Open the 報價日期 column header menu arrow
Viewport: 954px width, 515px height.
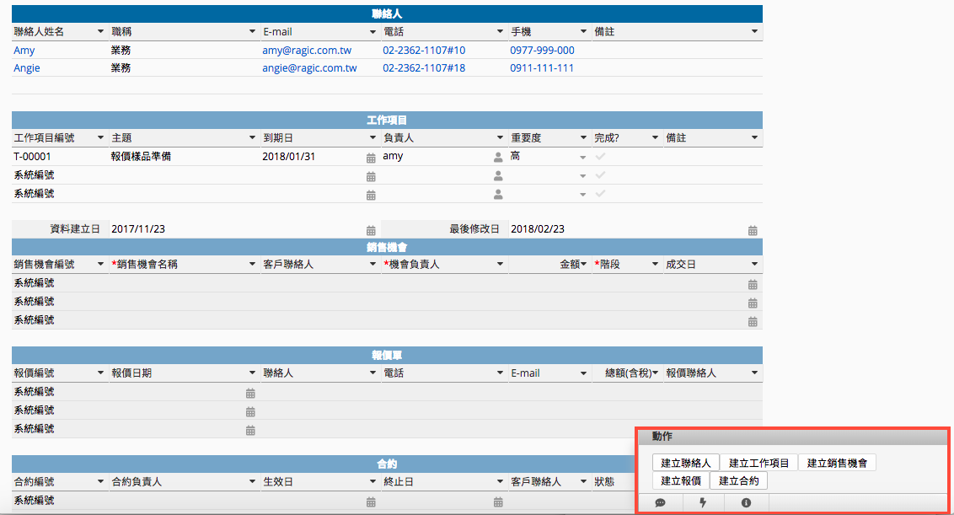click(252, 373)
